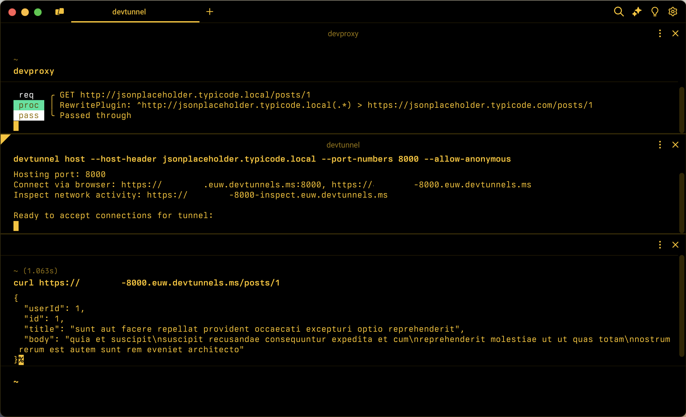Open the kebab menu on the bottom pane
This screenshot has height=417, width=686.
(660, 245)
